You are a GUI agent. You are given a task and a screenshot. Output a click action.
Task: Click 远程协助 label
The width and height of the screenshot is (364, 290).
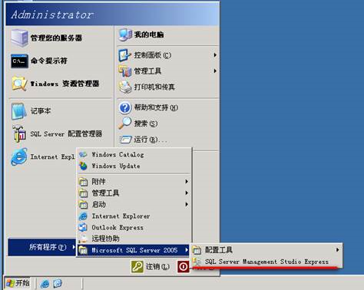pyautogui.click(x=106, y=239)
